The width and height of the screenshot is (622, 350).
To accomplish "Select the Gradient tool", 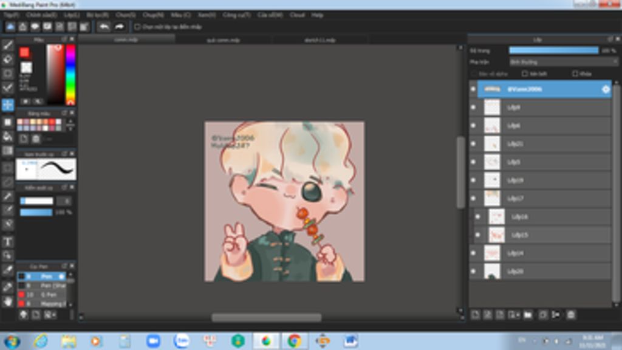I will point(7,151).
